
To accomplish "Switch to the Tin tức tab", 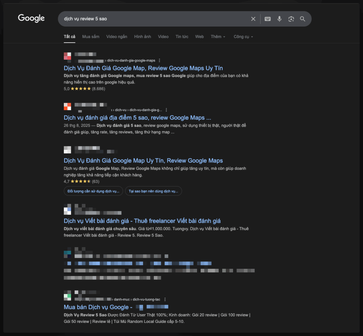I will click(182, 37).
